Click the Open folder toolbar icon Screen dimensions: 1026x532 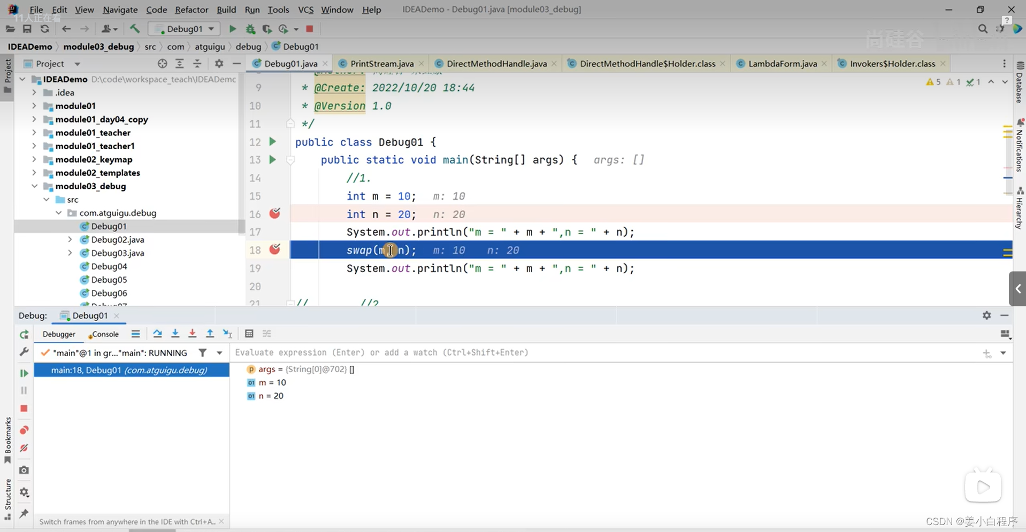pyautogui.click(x=10, y=29)
